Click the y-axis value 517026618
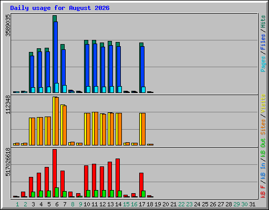The image size is (269, 210). (8, 162)
